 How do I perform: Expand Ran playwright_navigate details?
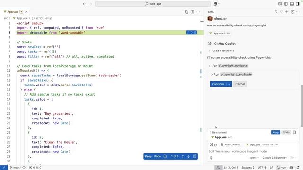point(228,66)
